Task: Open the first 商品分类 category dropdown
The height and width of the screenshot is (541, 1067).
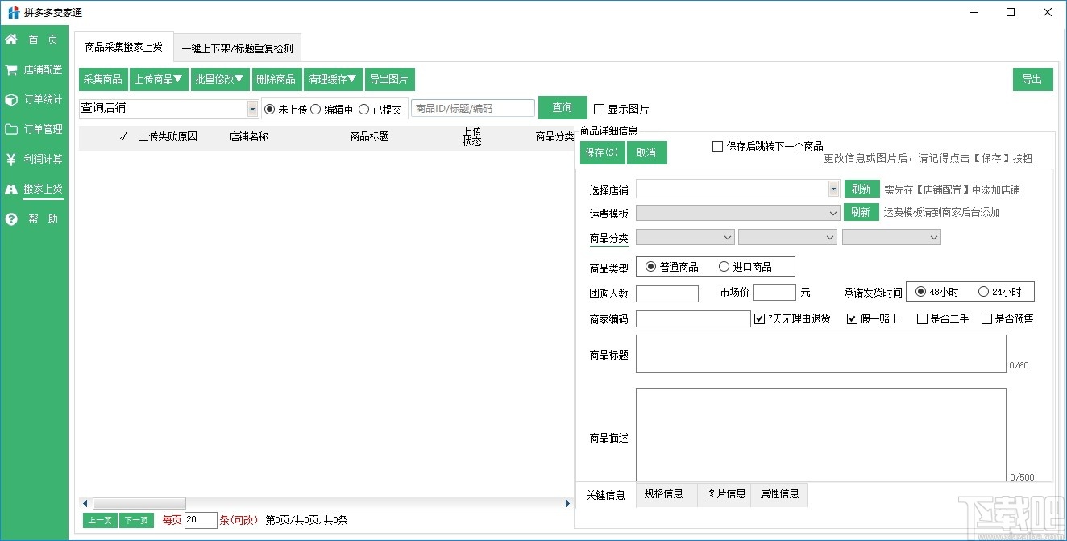Action: tap(729, 237)
